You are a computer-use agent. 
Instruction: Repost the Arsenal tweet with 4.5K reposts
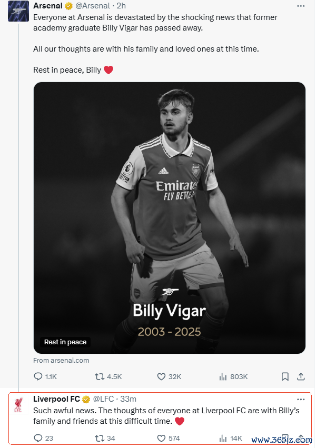tap(98, 376)
